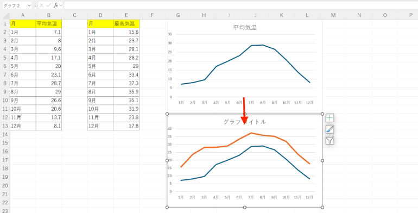Select column A header
This screenshot has height=213, width=418.
[23, 15]
